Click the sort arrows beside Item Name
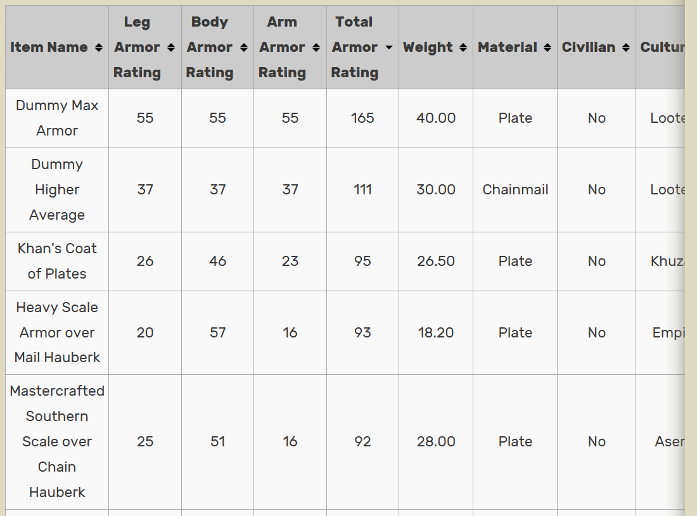This screenshot has height=516, width=697. click(98, 48)
